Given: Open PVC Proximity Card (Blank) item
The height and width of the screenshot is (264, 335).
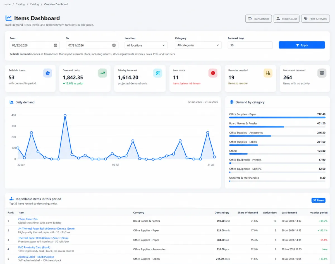Looking at the screenshot, I should pos(34,248).
